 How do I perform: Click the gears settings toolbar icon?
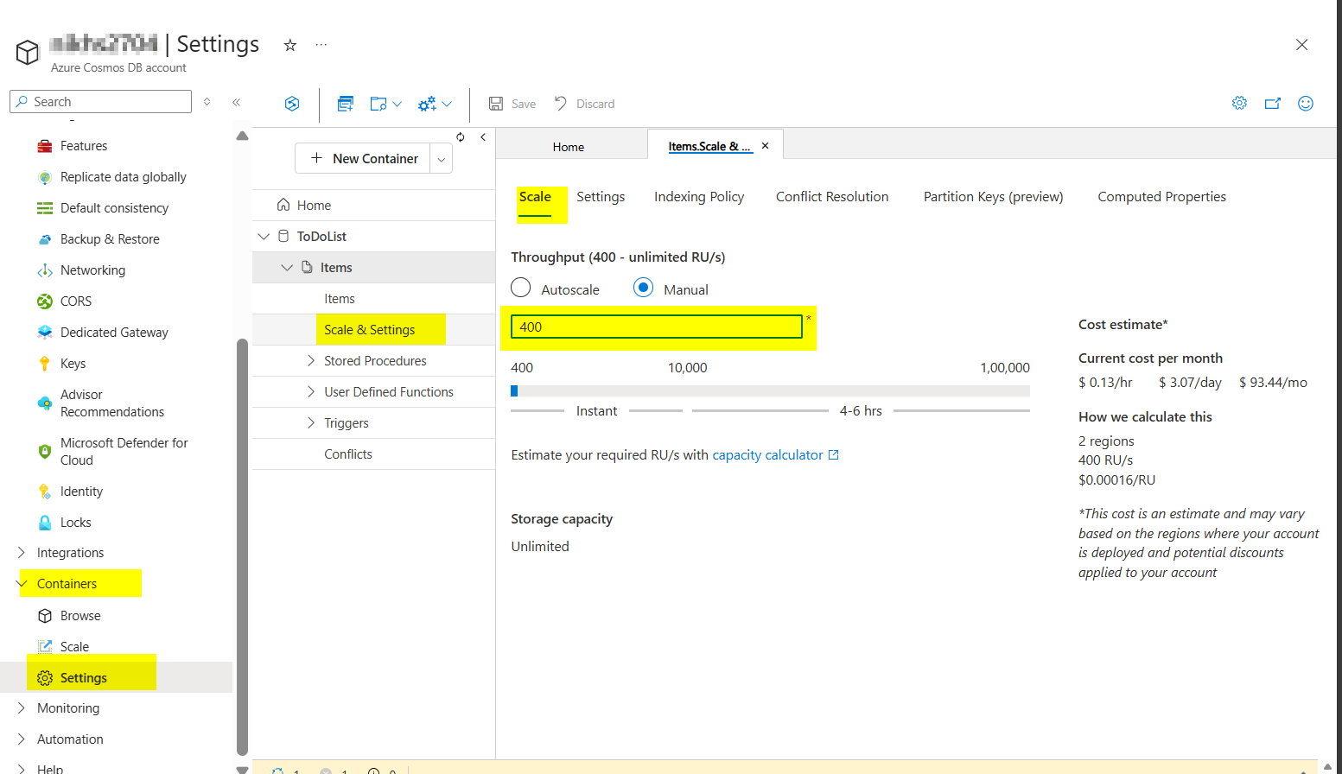[427, 104]
